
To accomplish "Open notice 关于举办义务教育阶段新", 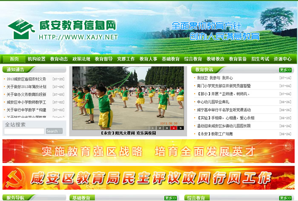I will [x=26, y=95].
